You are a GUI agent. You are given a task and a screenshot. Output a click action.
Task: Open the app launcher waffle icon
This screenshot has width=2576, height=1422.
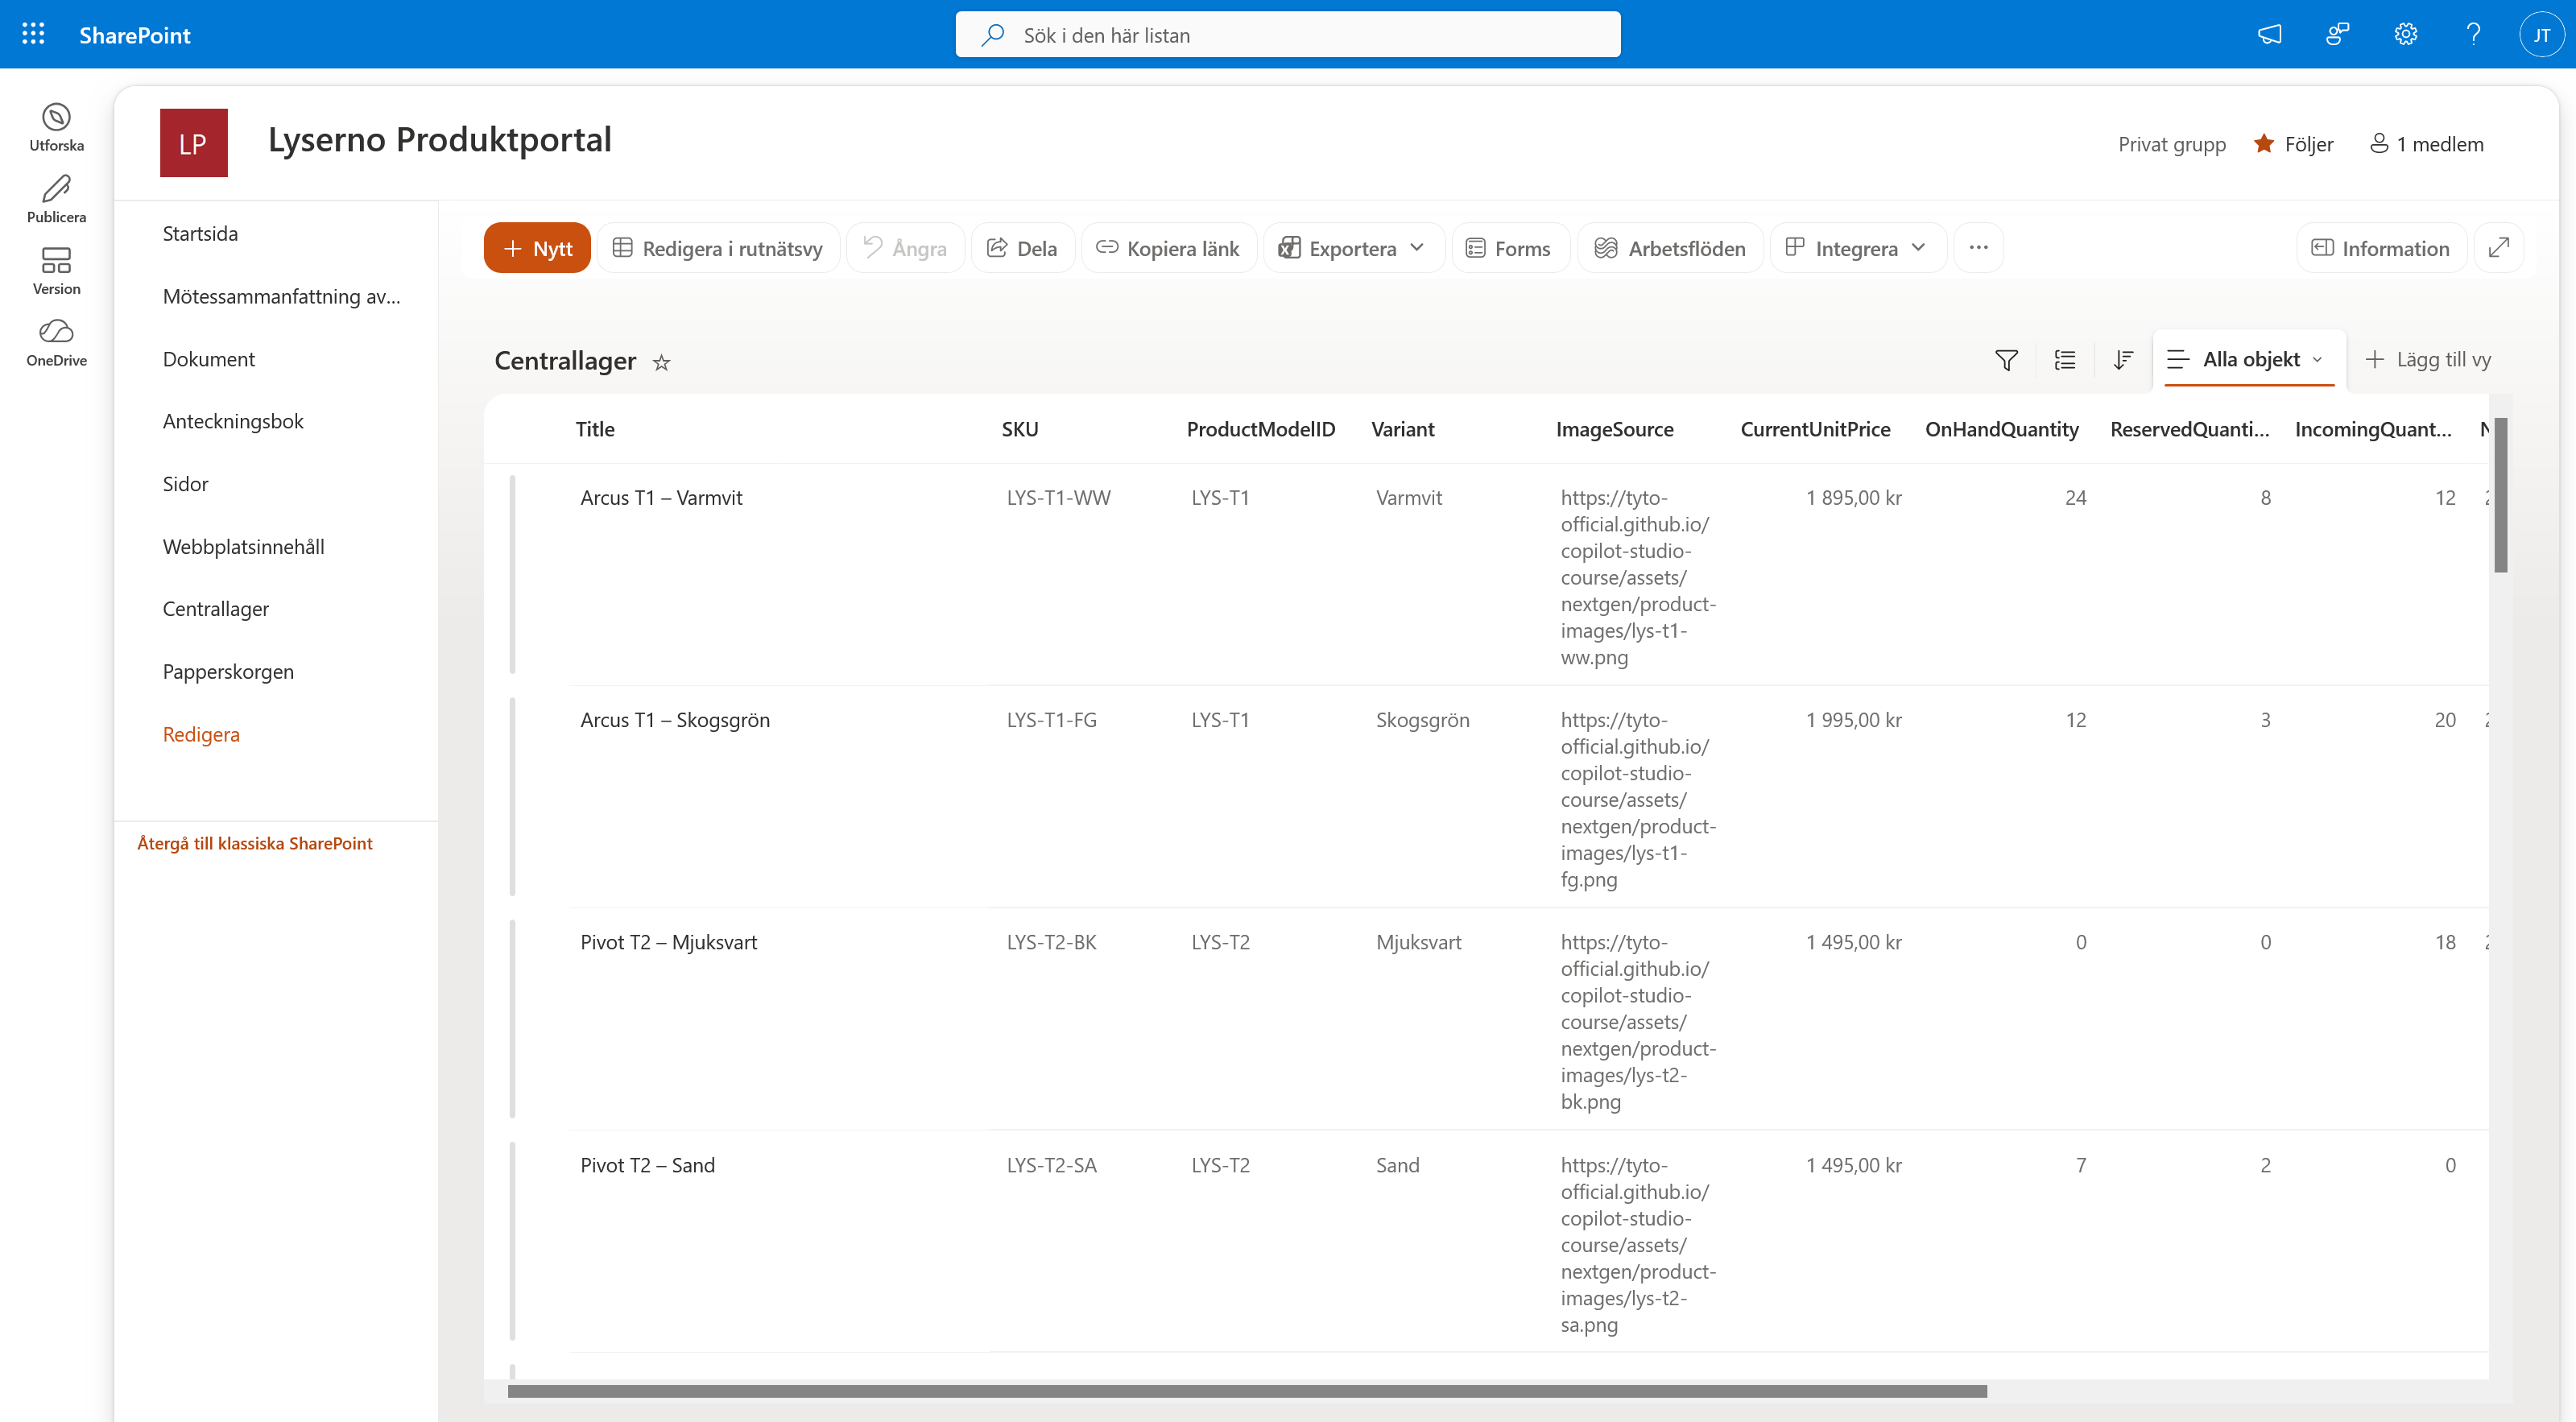point(33,34)
